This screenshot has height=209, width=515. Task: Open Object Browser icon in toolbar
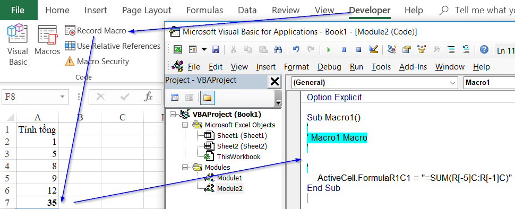[x=422, y=49]
